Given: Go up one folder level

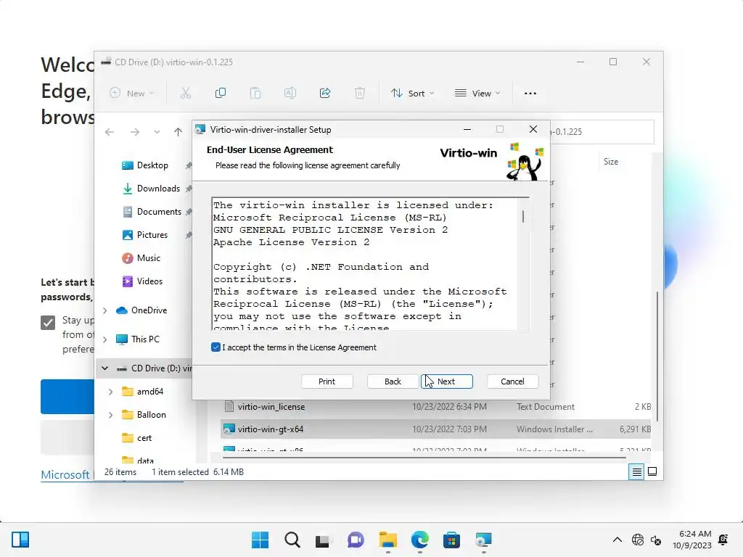Looking at the screenshot, I should pos(178,132).
